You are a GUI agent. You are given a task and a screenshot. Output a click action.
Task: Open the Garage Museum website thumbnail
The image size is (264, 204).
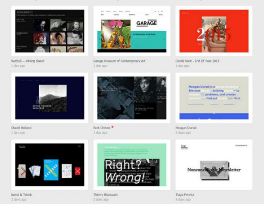point(132,31)
